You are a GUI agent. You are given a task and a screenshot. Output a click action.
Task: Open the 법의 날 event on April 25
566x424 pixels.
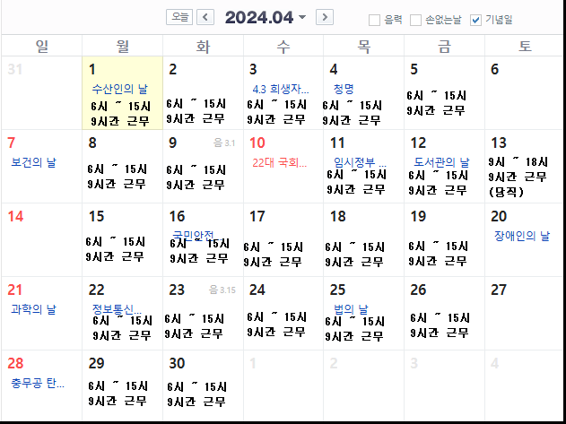pos(351,309)
